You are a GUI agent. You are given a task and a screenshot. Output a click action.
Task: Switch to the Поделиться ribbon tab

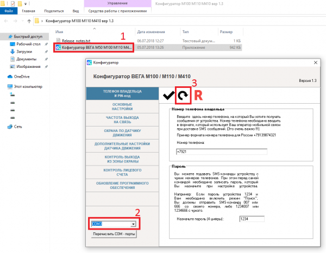click(54, 11)
